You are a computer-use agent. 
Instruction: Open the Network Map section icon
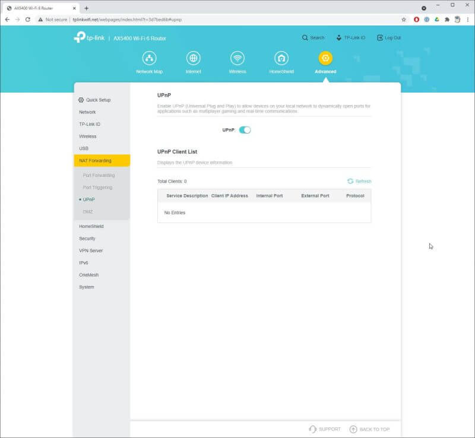coord(150,58)
